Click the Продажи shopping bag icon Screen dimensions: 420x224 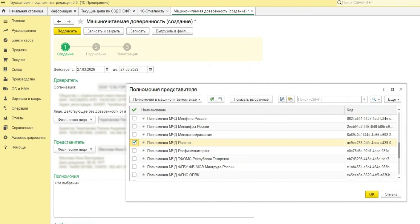click(x=5, y=50)
